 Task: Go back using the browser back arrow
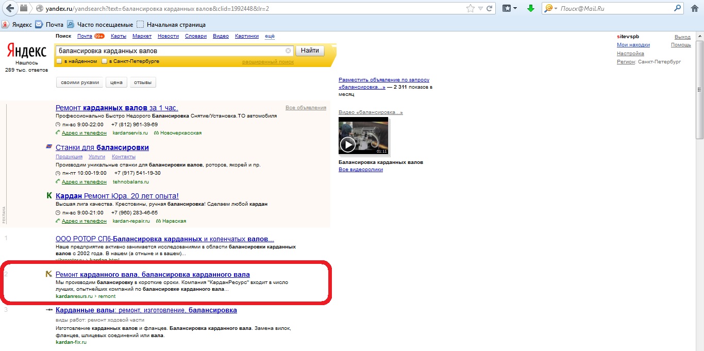[x=10, y=8]
